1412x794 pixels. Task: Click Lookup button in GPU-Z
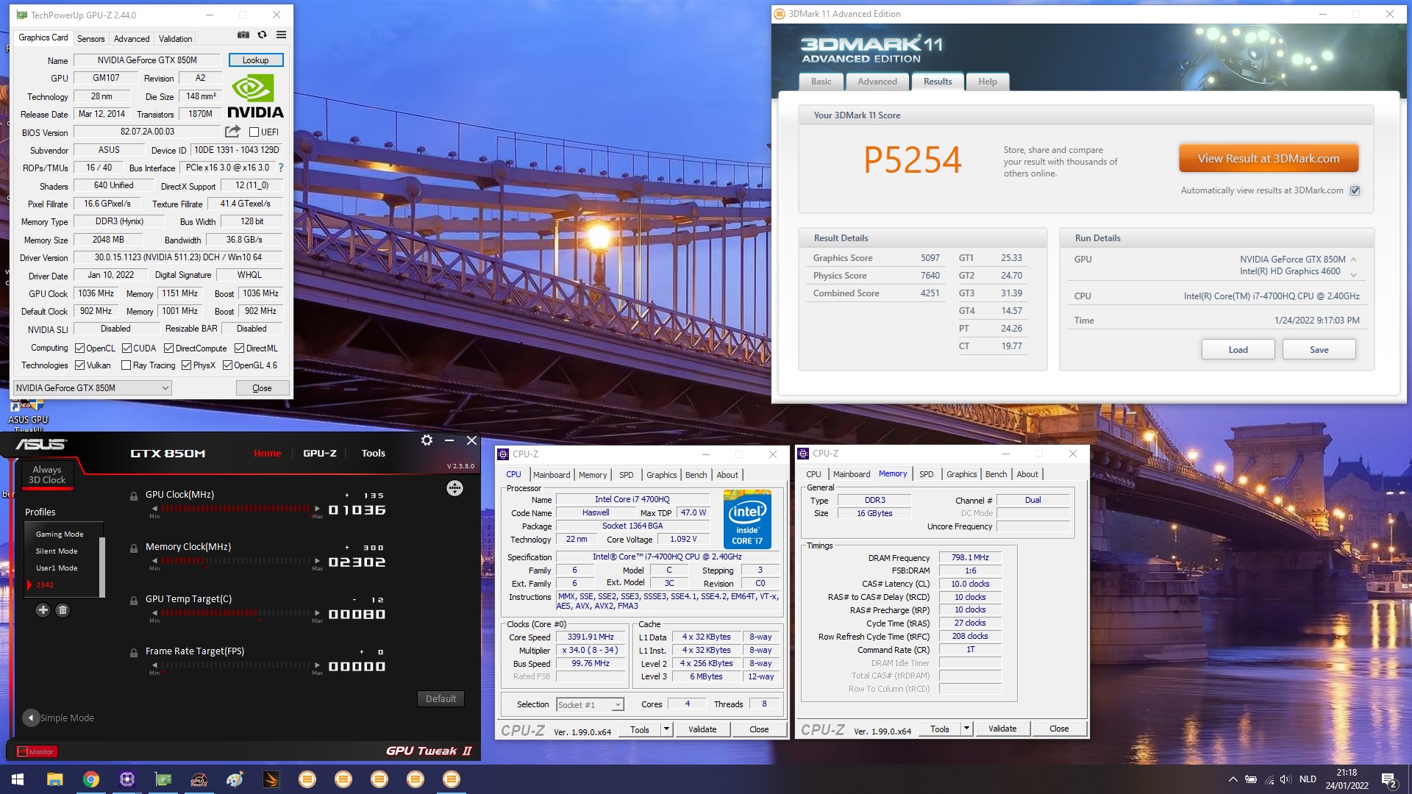pyautogui.click(x=255, y=60)
